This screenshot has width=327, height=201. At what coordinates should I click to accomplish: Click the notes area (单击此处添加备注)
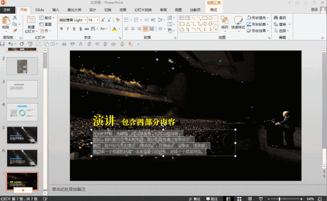tap(68, 189)
